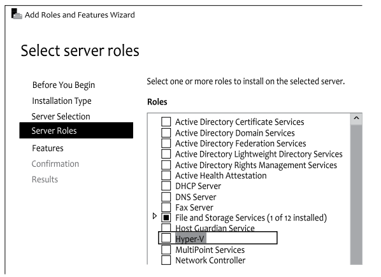Open the Before You Begin step
This screenshot has width=381, height=277.
(x=64, y=85)
